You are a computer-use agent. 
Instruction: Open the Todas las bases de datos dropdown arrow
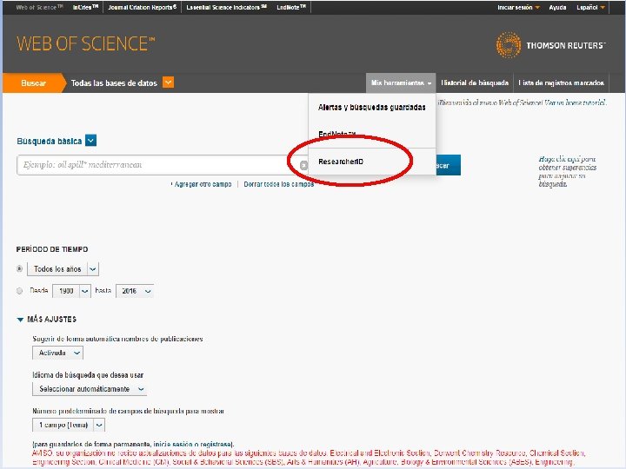pos(168,83)
